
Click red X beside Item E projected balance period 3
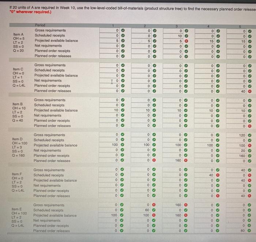click(x=186, y=215)
